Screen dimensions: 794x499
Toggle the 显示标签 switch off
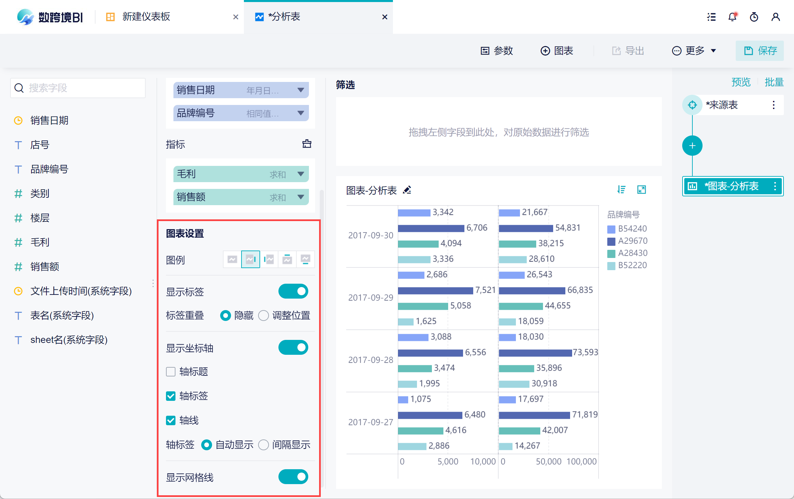[x=293, y=291]
